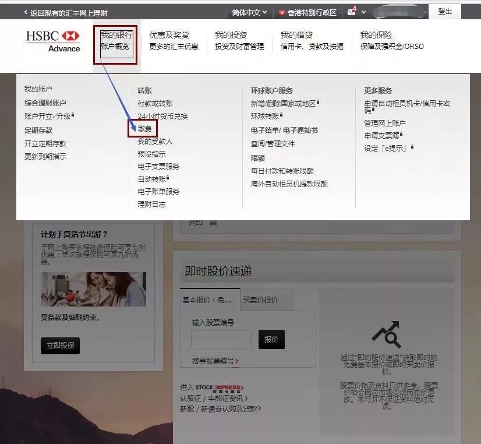This screenshot has height=444, width=481.
Task: Click 自动转账 link
Action: (153, 179)
